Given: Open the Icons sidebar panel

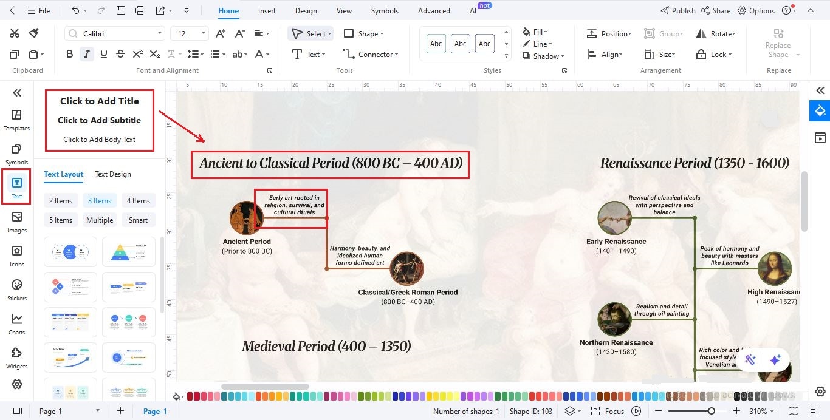Looking at the screenshot, I should [x=16, y=256].
